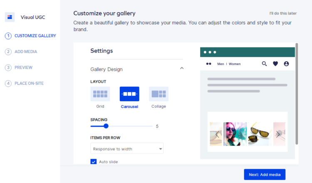The height and width of the screenshot is (183, 312).
Task: Click the Visual UGC logo icon
Action: click(x=10, y=17)
